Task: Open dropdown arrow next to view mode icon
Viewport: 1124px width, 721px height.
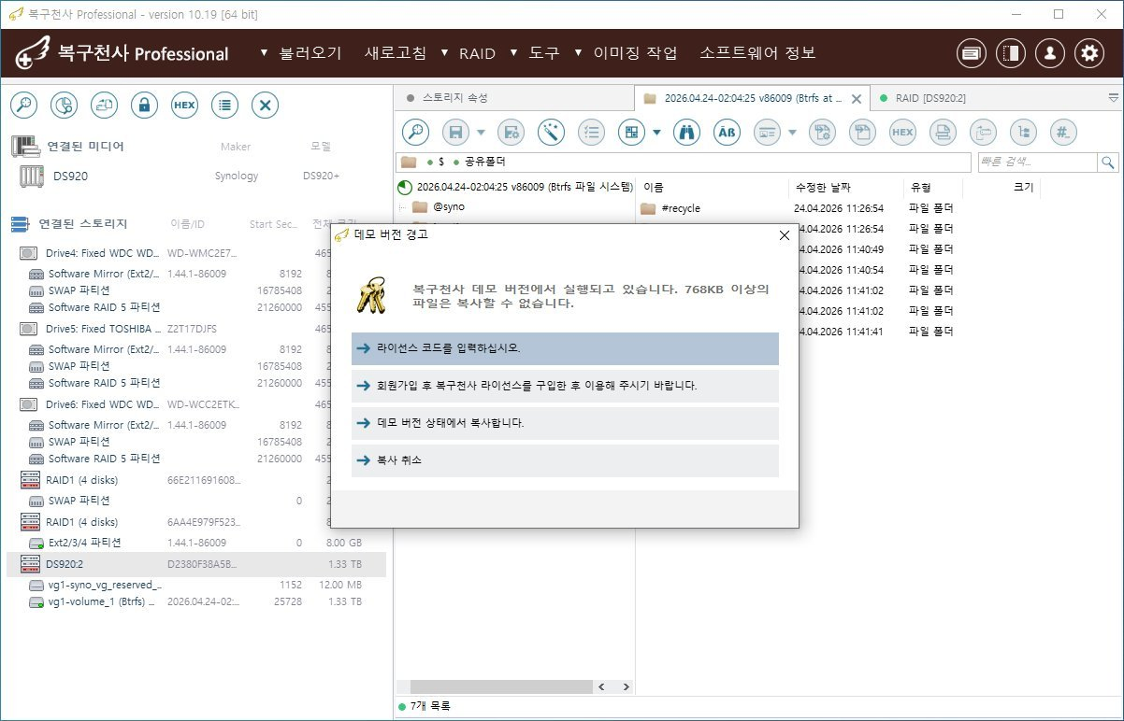Action: coord(656,133)
